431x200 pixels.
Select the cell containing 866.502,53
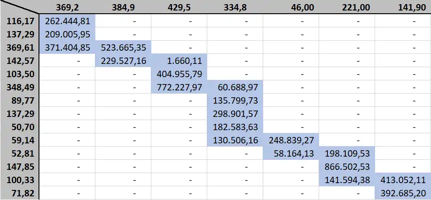pos(347,166)
